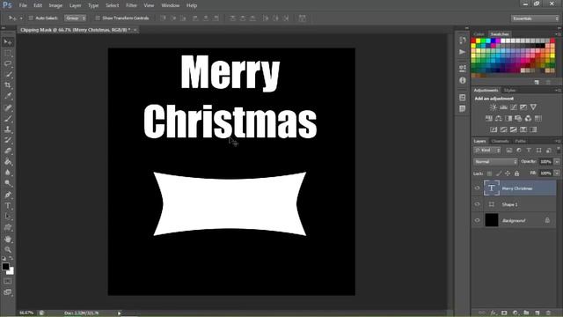The width and height of the screenshot is (563, 317).
Task: Toggle lock image pixels brush icon
Action: coord(499,173)
